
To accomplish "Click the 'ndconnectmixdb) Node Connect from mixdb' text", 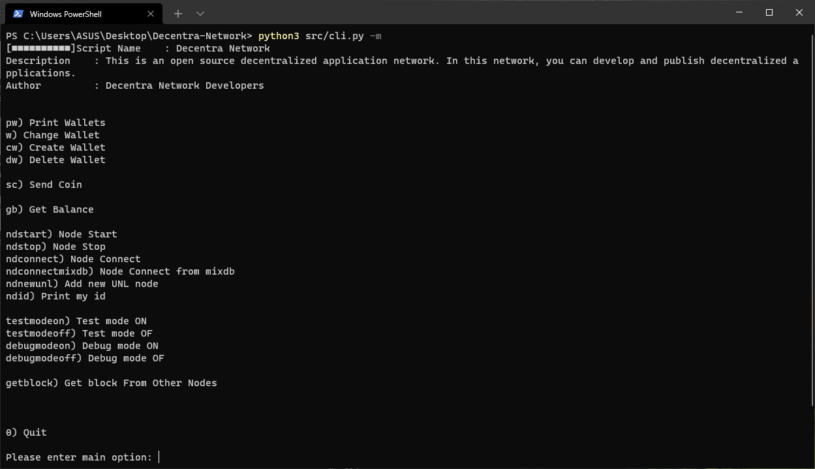I will (x=120, y=271).
